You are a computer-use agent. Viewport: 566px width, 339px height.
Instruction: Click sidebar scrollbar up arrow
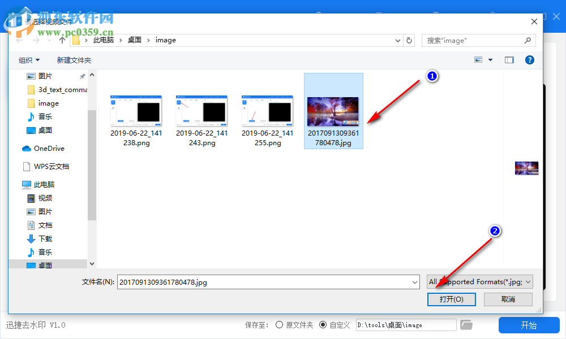click(x=92, y=75)
